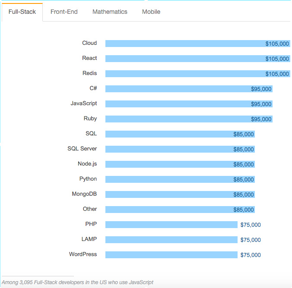
Task: Select the C# salary bar
Action: (x=189, y=89)
